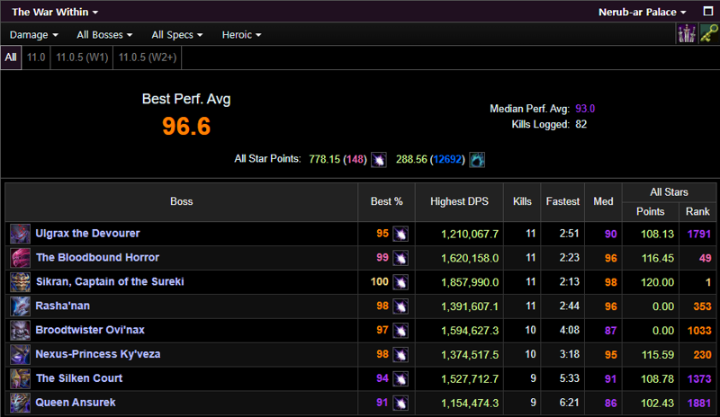The height and width of the screenshot is (417, 720).
Task: Open The Bloodbound Horror boss link
Action: 97,257
